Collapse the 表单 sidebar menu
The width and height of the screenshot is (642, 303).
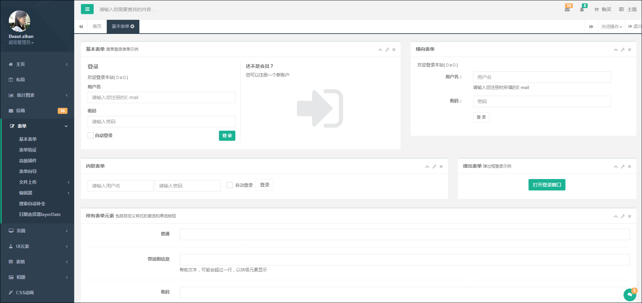(37, 126)
